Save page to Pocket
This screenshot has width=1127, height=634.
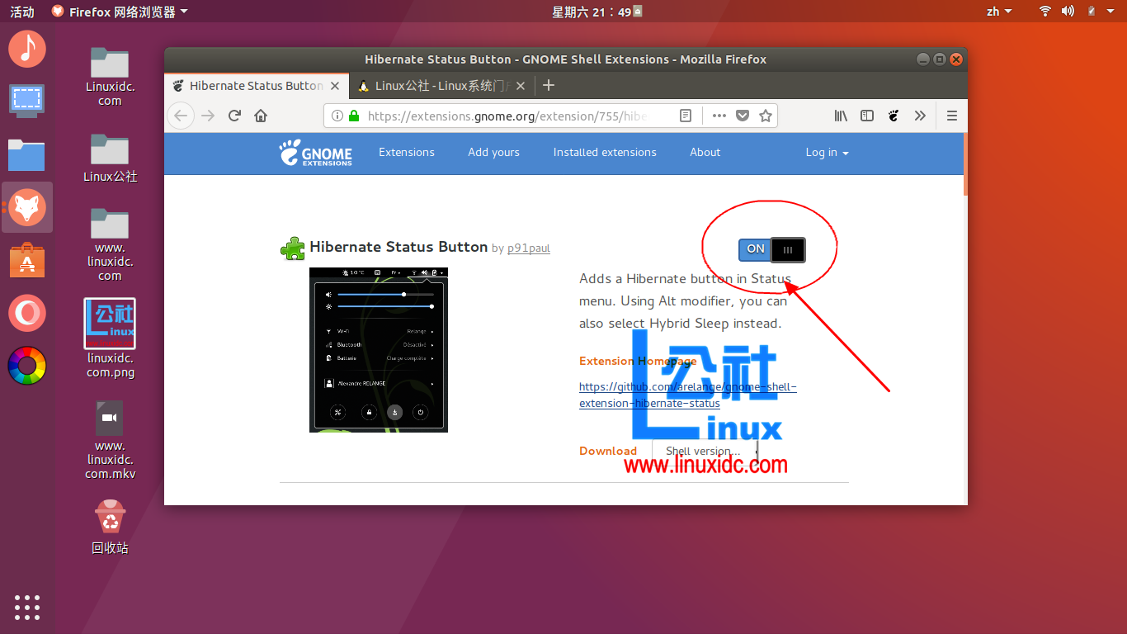tap(743, 116)
